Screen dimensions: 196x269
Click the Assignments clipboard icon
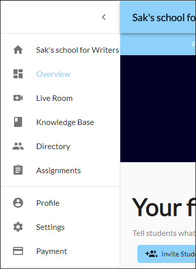(x=18, y=170)
